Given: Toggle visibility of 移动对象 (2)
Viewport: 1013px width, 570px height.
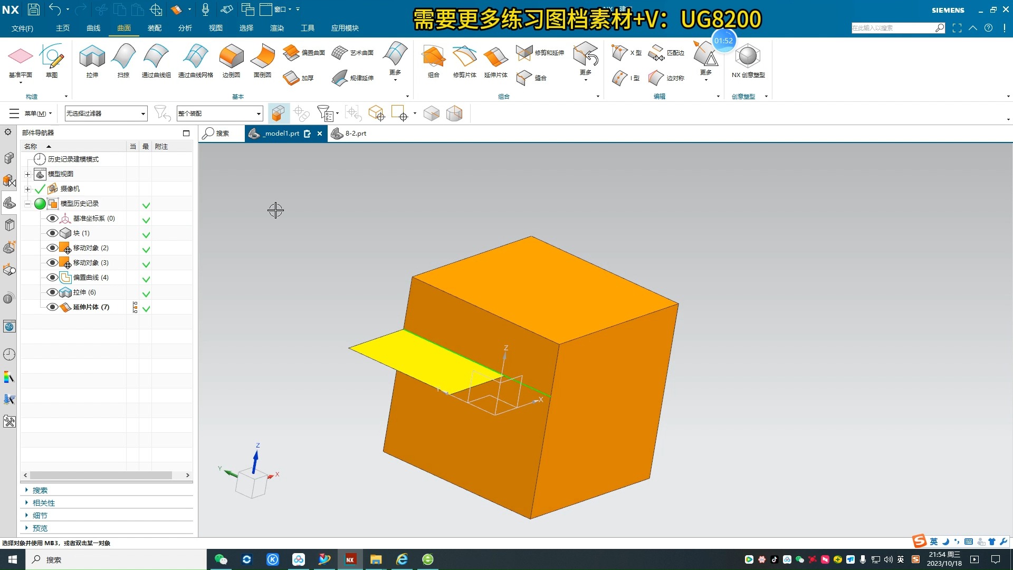Looking at the screenshot, I should (x=52, y=248).
